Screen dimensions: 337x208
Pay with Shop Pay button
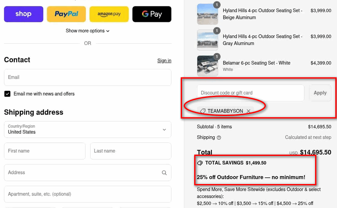point(23,14)
